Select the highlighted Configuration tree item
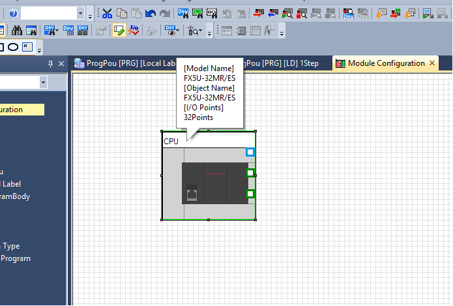 [x=22, y=110]
